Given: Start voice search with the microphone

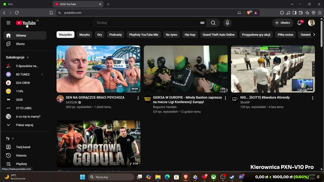Looking at the screenshot, I should tap(227, 23).
